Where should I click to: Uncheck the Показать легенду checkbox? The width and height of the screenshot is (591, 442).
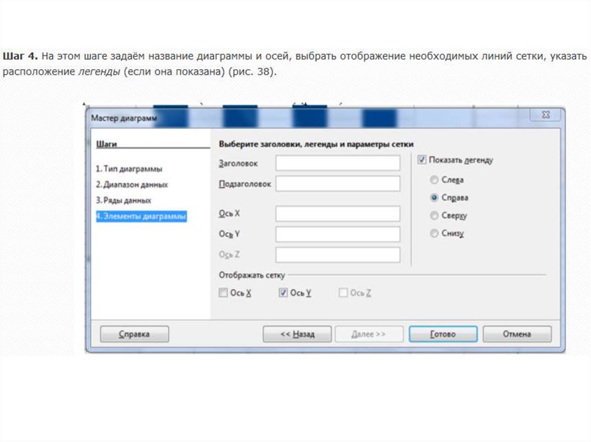pos(422,160)
